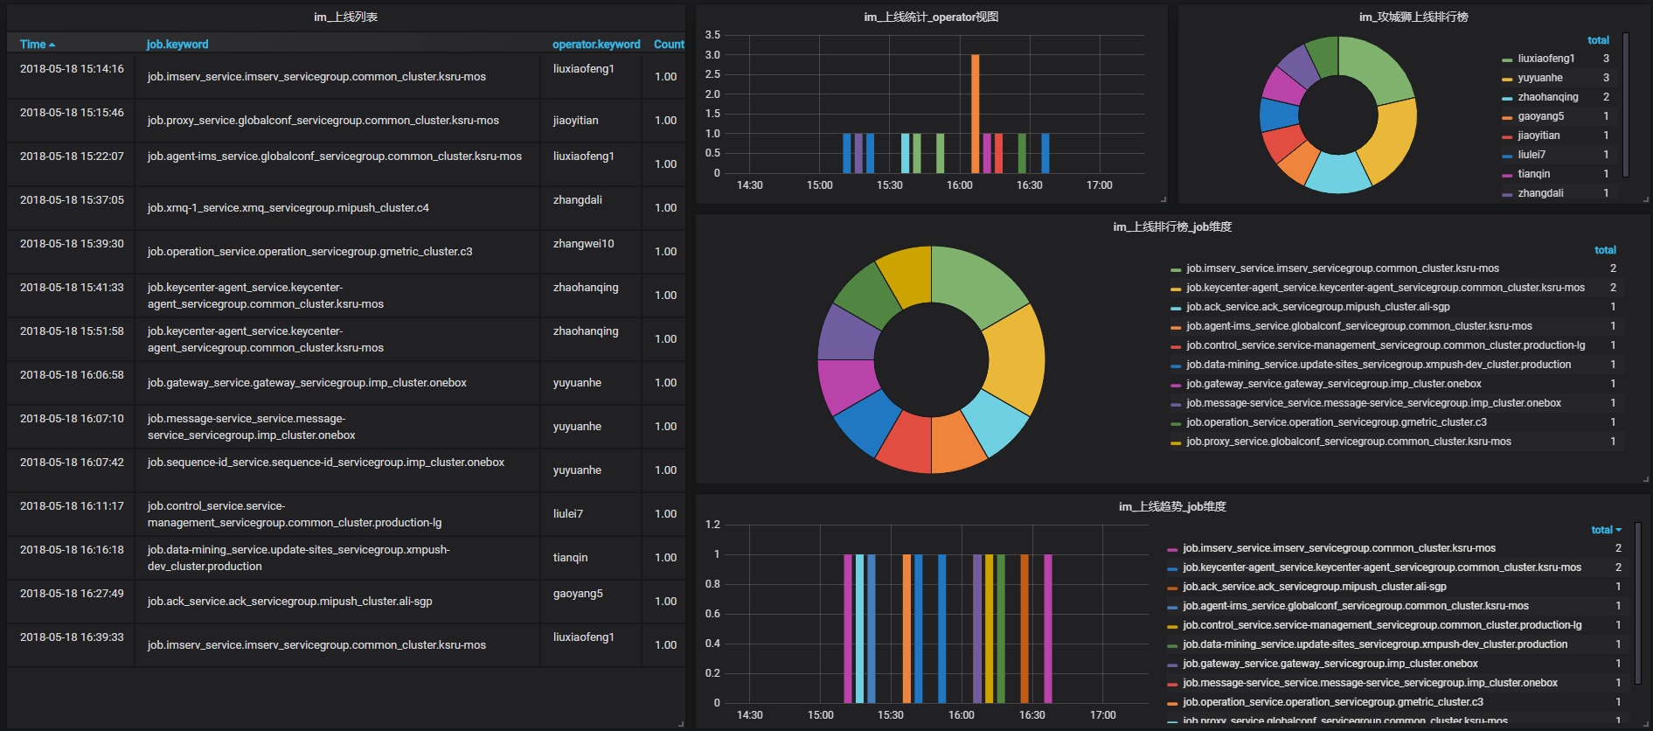Screen dimensions: 1653x731
Task: Click total header in 攻城狮上线排行榜 legend
Action: click(x=1598, y=40)
